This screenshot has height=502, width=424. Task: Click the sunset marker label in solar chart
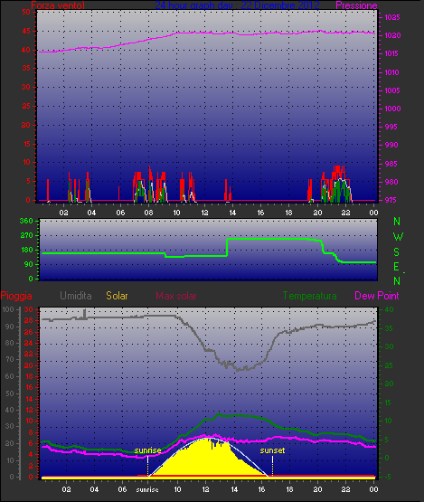coord(272,450)
